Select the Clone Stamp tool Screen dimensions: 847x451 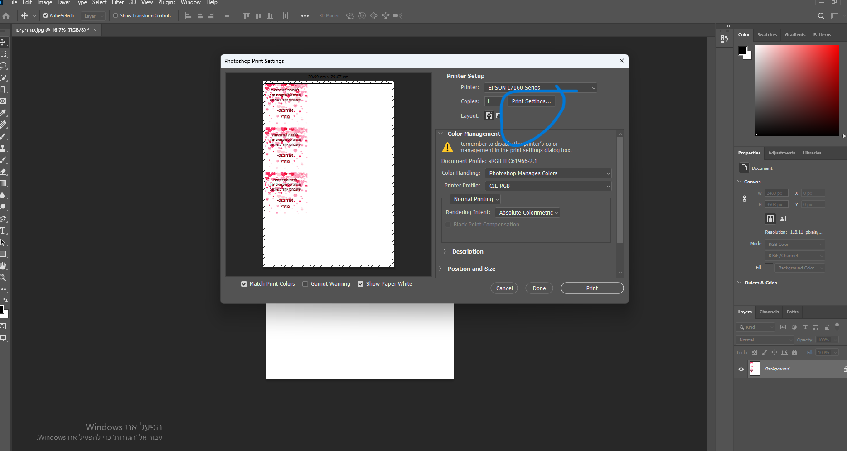click(3, 148)
